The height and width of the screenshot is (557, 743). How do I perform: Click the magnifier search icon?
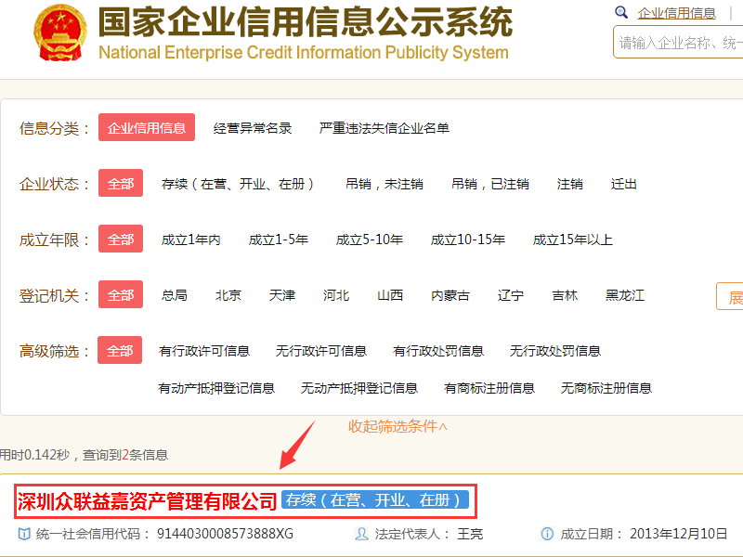coord(620,12)
